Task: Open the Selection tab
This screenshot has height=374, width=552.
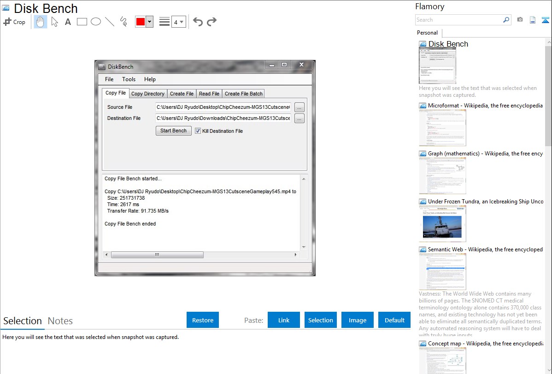Action: point(23,321)
